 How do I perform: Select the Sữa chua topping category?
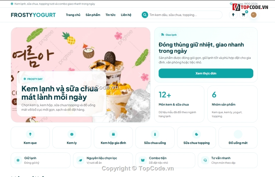coord(197,137)
